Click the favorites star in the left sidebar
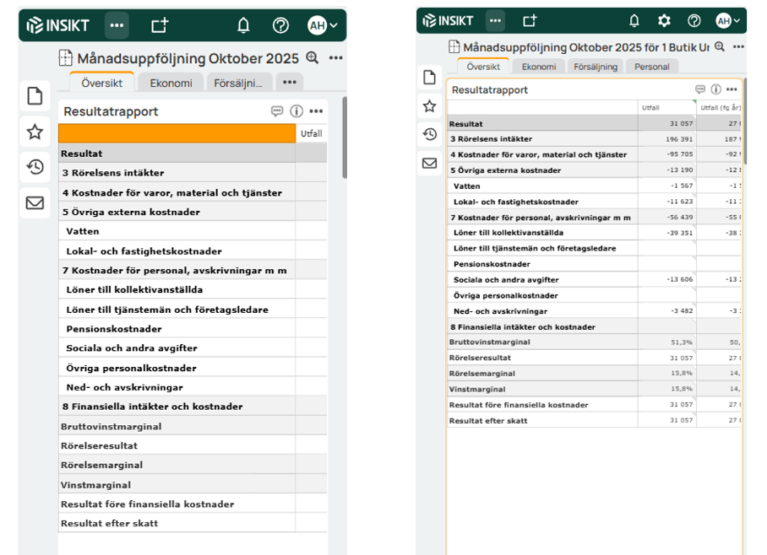 pos(35,132)
